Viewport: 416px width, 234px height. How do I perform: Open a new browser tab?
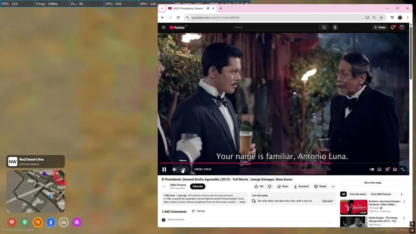point(221,8)
